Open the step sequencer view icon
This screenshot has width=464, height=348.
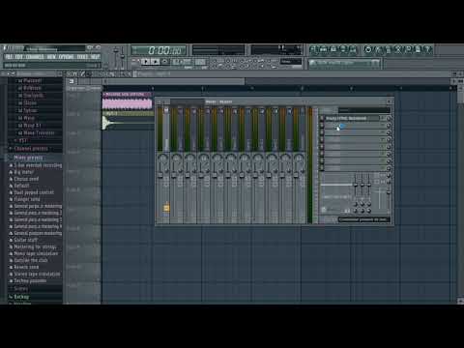[323, 49]
